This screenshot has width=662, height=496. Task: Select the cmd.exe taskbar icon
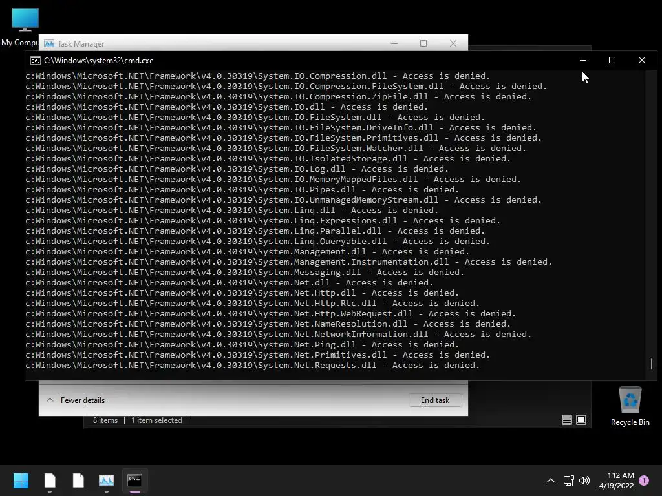134,480
